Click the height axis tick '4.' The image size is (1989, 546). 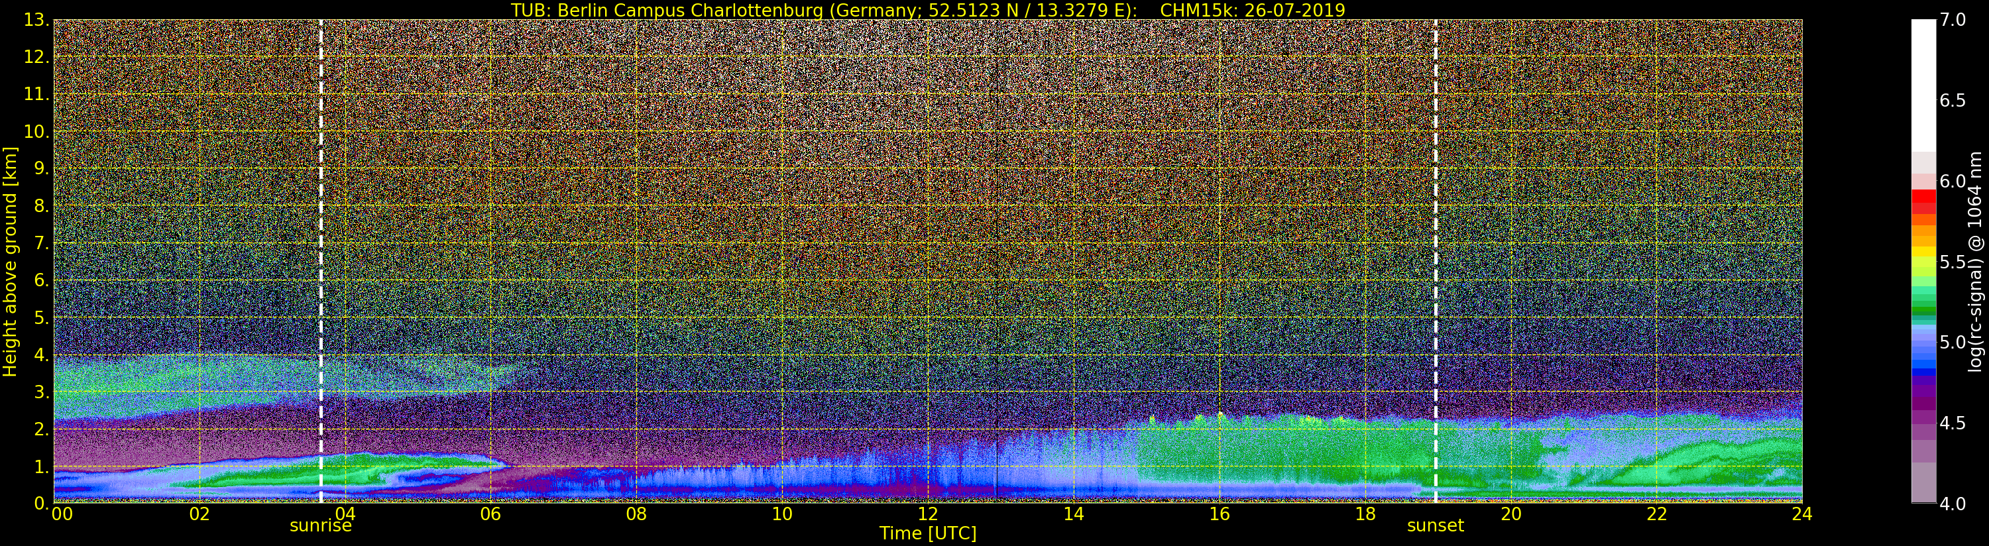pyautogui.click(x=42, y=355)
